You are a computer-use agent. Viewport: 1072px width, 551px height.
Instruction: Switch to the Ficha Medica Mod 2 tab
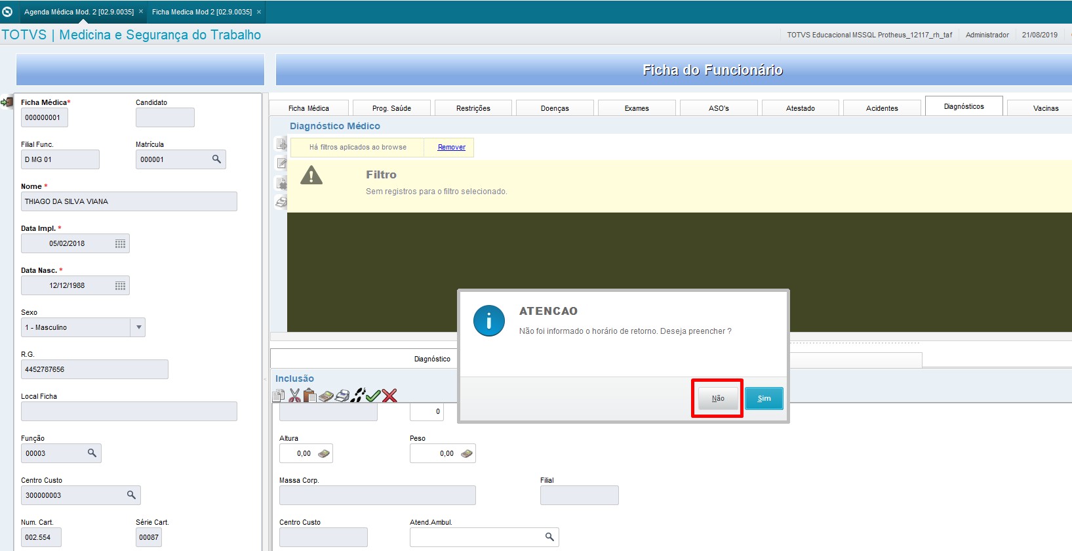coord(202,12)
